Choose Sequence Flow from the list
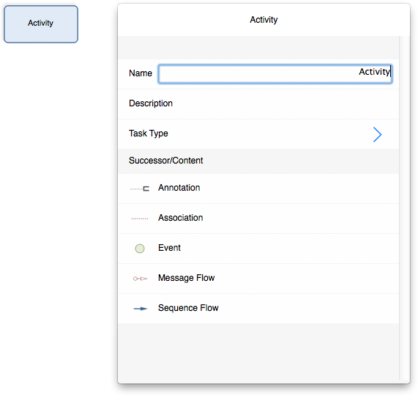418x396 pixels. (258, 309)
